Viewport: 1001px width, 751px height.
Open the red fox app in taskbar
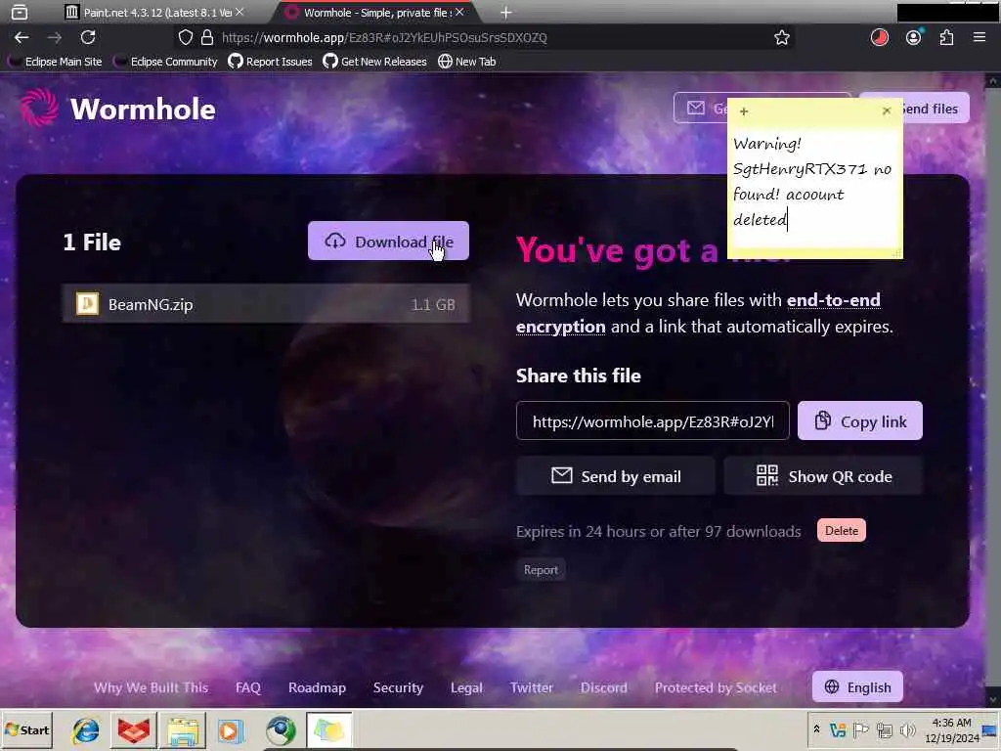pyautogui.click(x=133, y=729)
